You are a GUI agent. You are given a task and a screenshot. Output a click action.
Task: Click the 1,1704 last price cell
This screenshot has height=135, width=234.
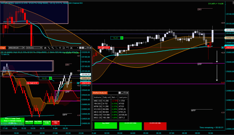[x=123, y=101]
